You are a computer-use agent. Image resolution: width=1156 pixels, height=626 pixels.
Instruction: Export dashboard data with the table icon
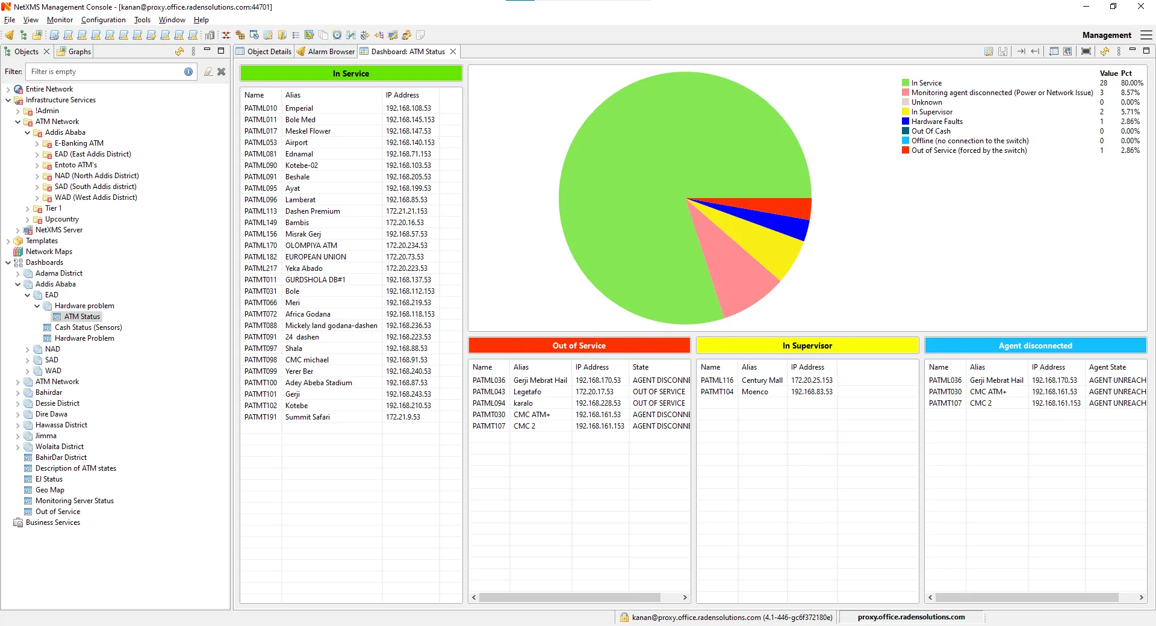[x=1054, y=51]
